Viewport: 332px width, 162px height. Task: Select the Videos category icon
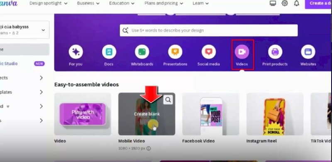pos(242,52)
